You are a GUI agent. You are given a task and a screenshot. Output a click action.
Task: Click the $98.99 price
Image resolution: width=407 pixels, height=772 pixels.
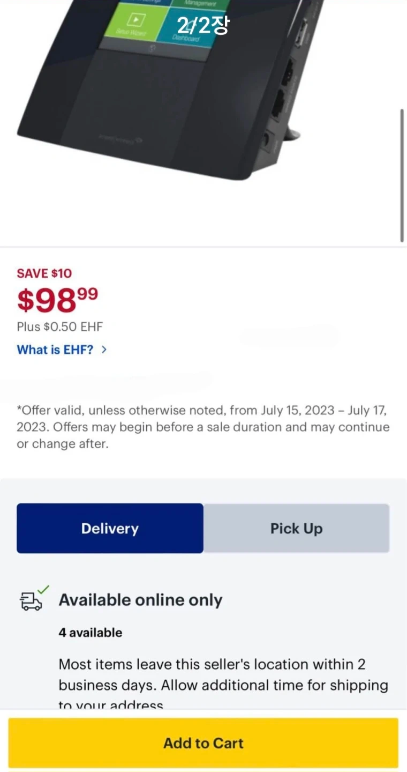[x=58, y=299]
